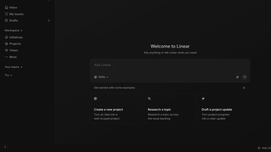Send the prompt with the up arrow button

tap(245, 77)
